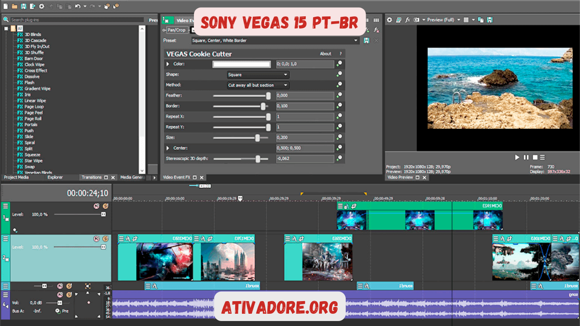Toggle preview overlays grid icon
The image size is (580, 326).
click(x=466, y=20)
